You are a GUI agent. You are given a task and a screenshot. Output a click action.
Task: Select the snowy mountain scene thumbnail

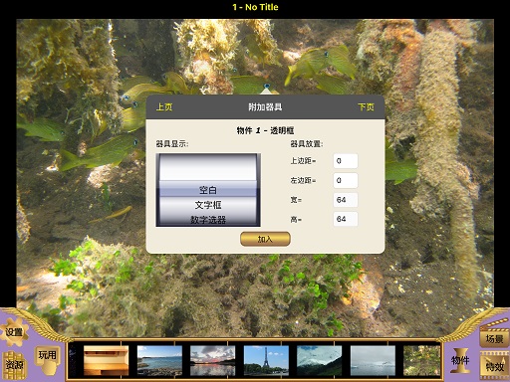(x=319, y=360)
